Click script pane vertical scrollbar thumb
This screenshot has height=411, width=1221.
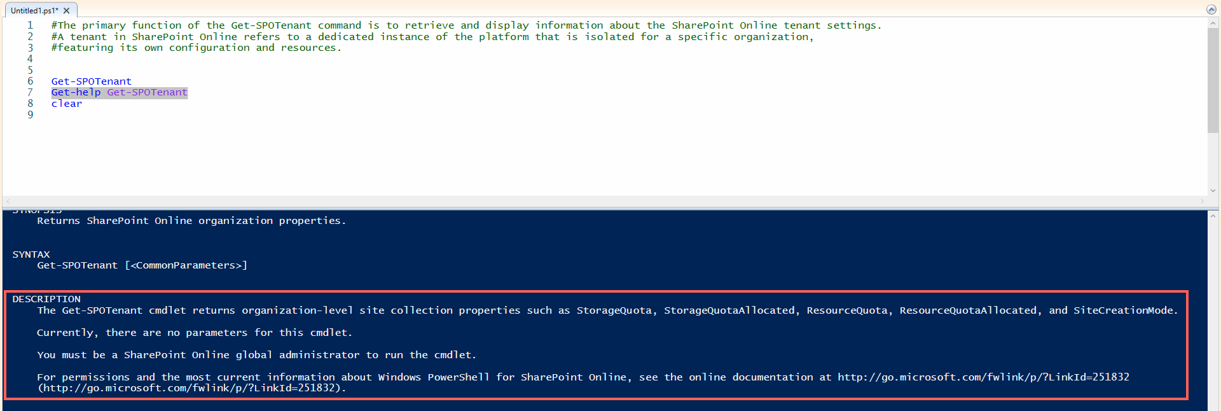click(1213, 81)
